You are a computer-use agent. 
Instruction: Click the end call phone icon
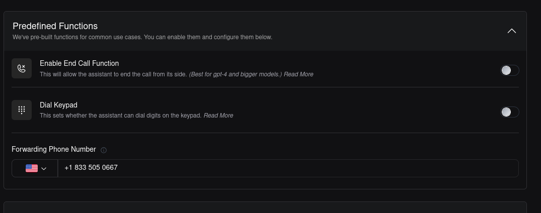pyautogui.click(x=22, y=68)
